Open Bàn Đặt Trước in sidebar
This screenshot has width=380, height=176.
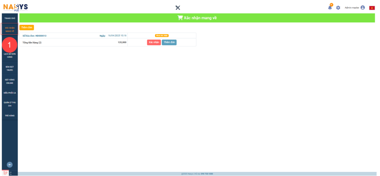10,68
